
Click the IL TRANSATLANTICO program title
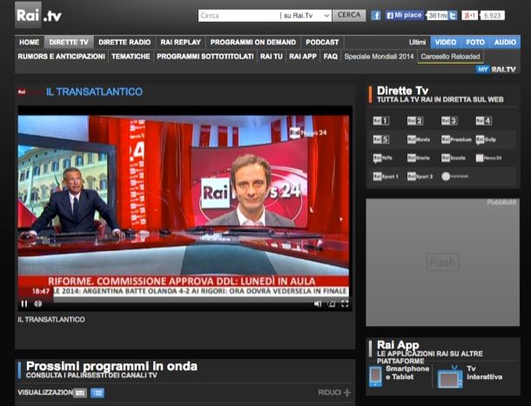95,91
